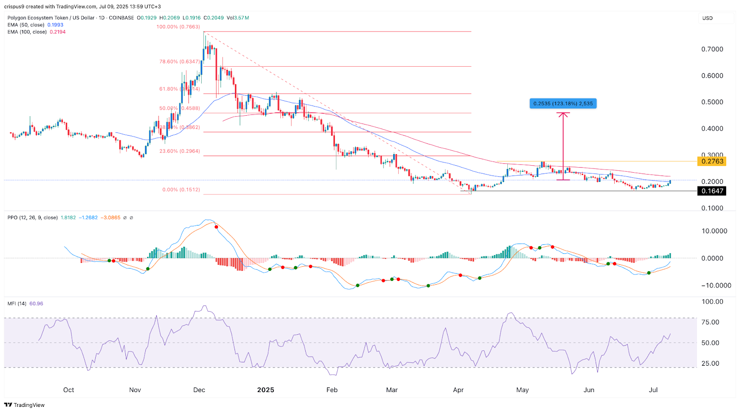Click the blue 0.2535 (123.18%) measurement label
Screen dimensions: 740x412
coord(563,104)
